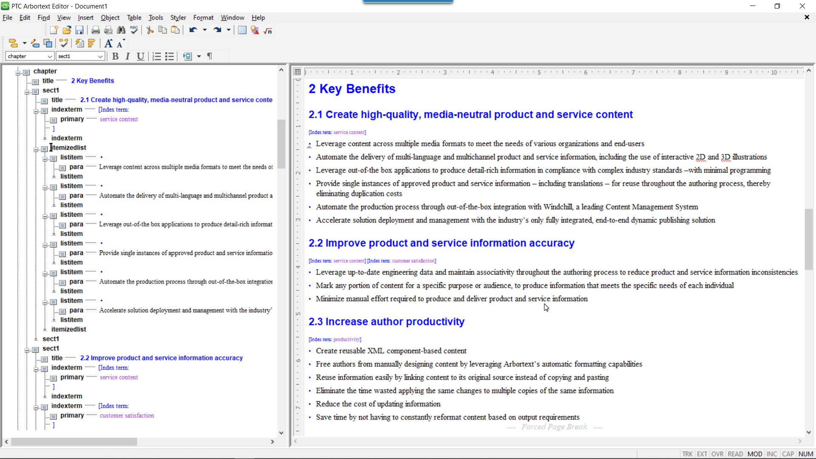Click the 'customer satisfaction' primary term in tree
The width and height of the screenshot is (816, 459).
pos(127,416)
